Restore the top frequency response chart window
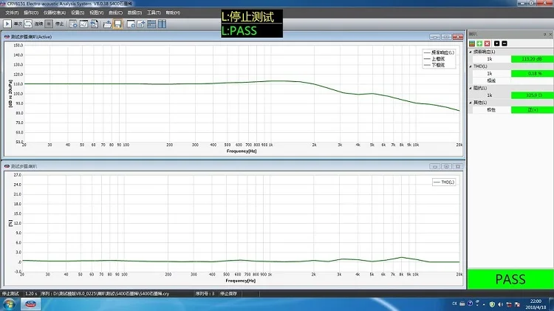This screenshot has width=554, height=311. 446,37
